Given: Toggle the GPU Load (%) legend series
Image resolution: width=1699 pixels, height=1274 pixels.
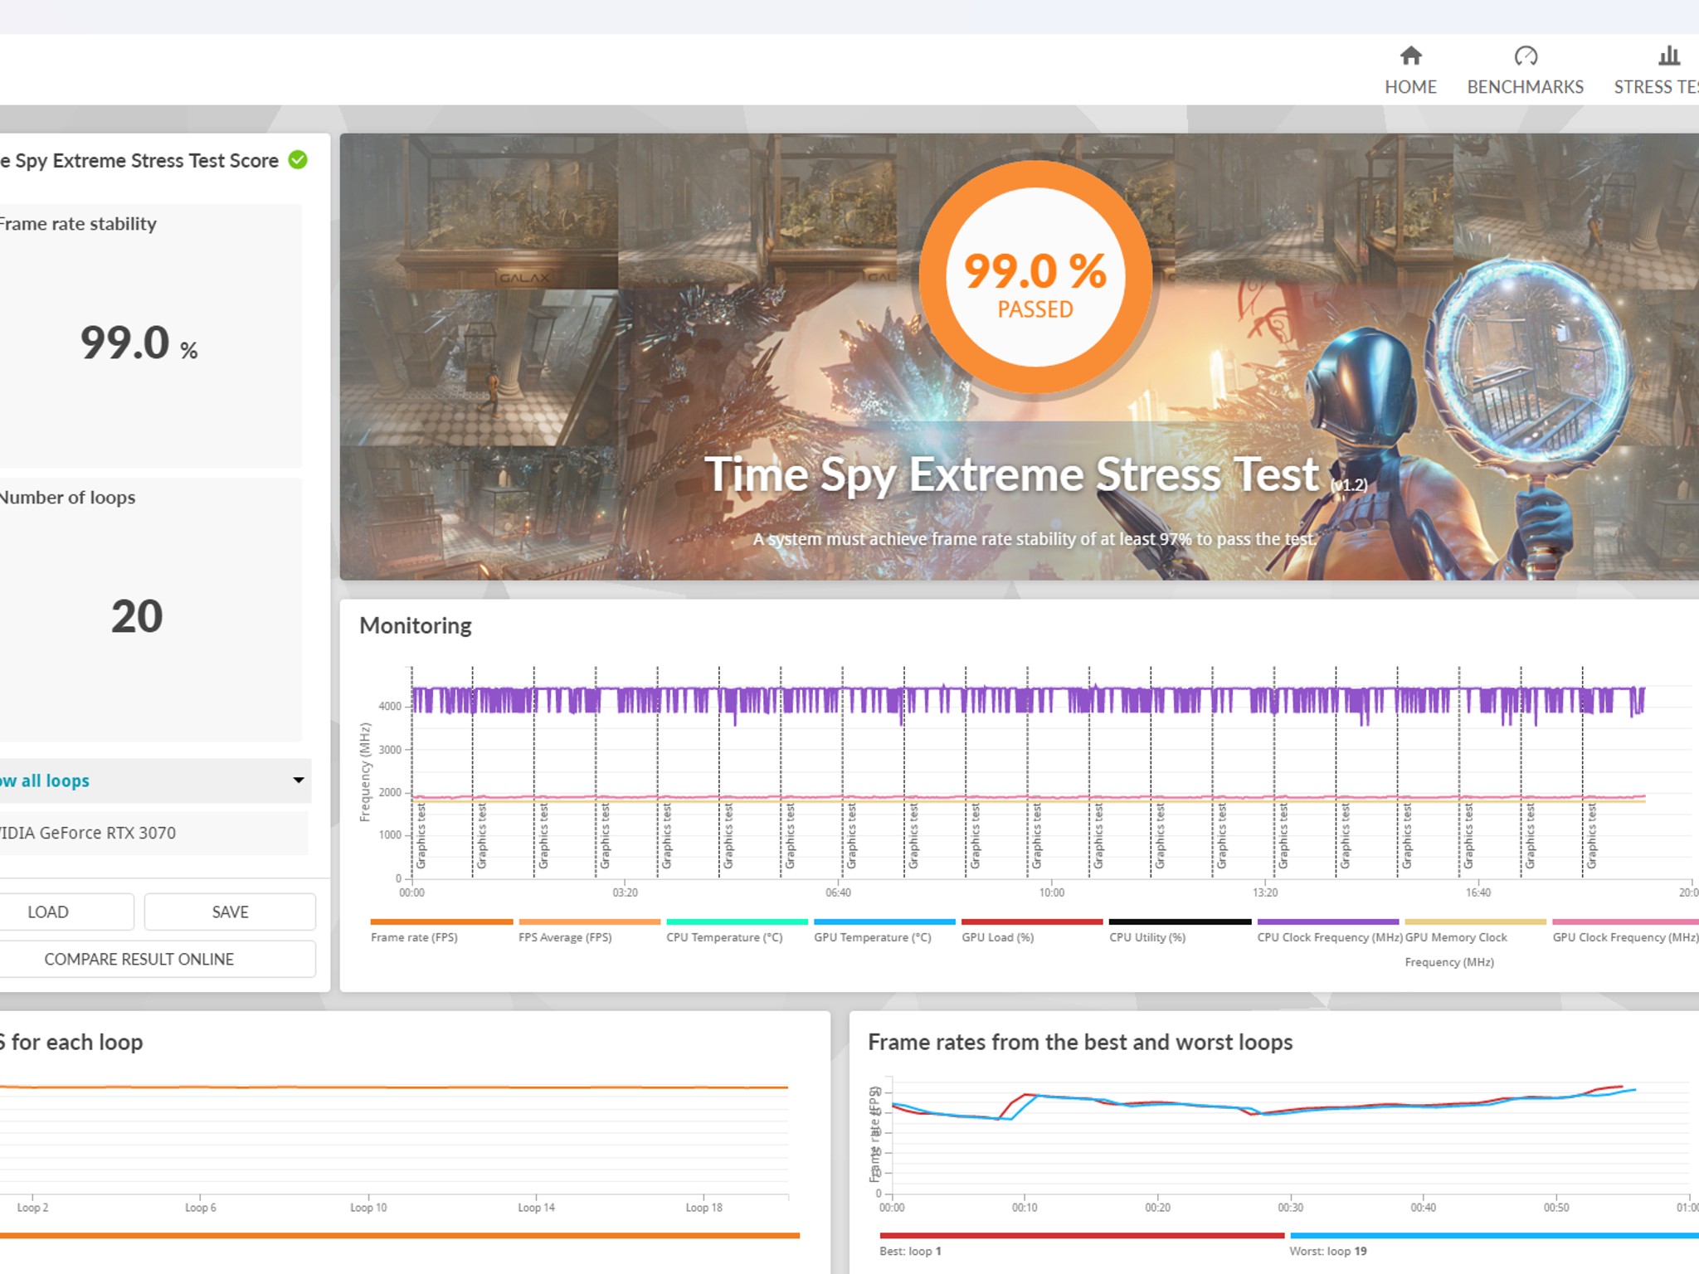Looking at the screenshot, I should 997,936.
